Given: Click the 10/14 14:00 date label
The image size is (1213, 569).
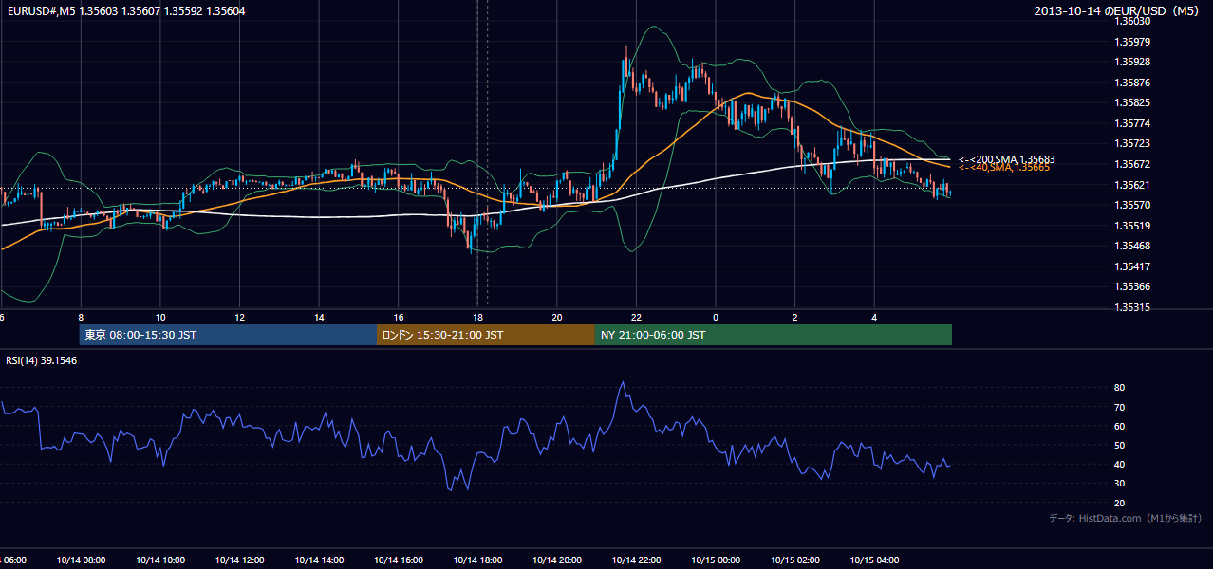Looking at the screenshot, I should (x=319, y=560).
